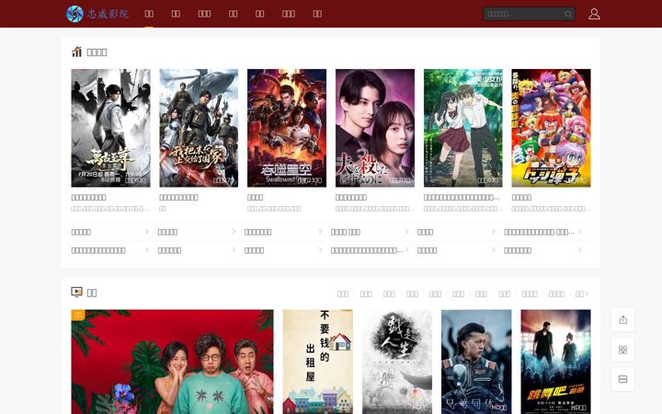Viewport: 662px width, 414px height.
Task: Open the chat bubble icon in floating sidebar
Action: tap(622, 379)
